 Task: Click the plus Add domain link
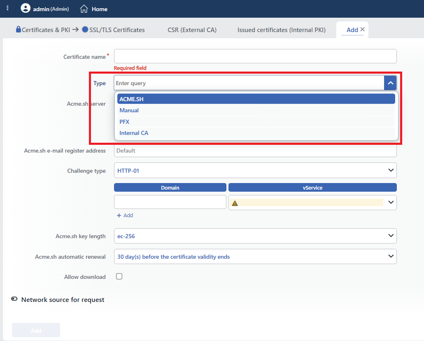[x=125, y=216]
